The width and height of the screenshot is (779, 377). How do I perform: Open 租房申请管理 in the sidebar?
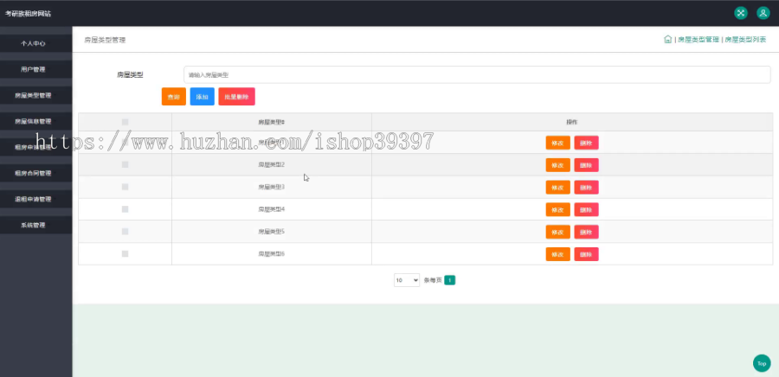[35, 147]
